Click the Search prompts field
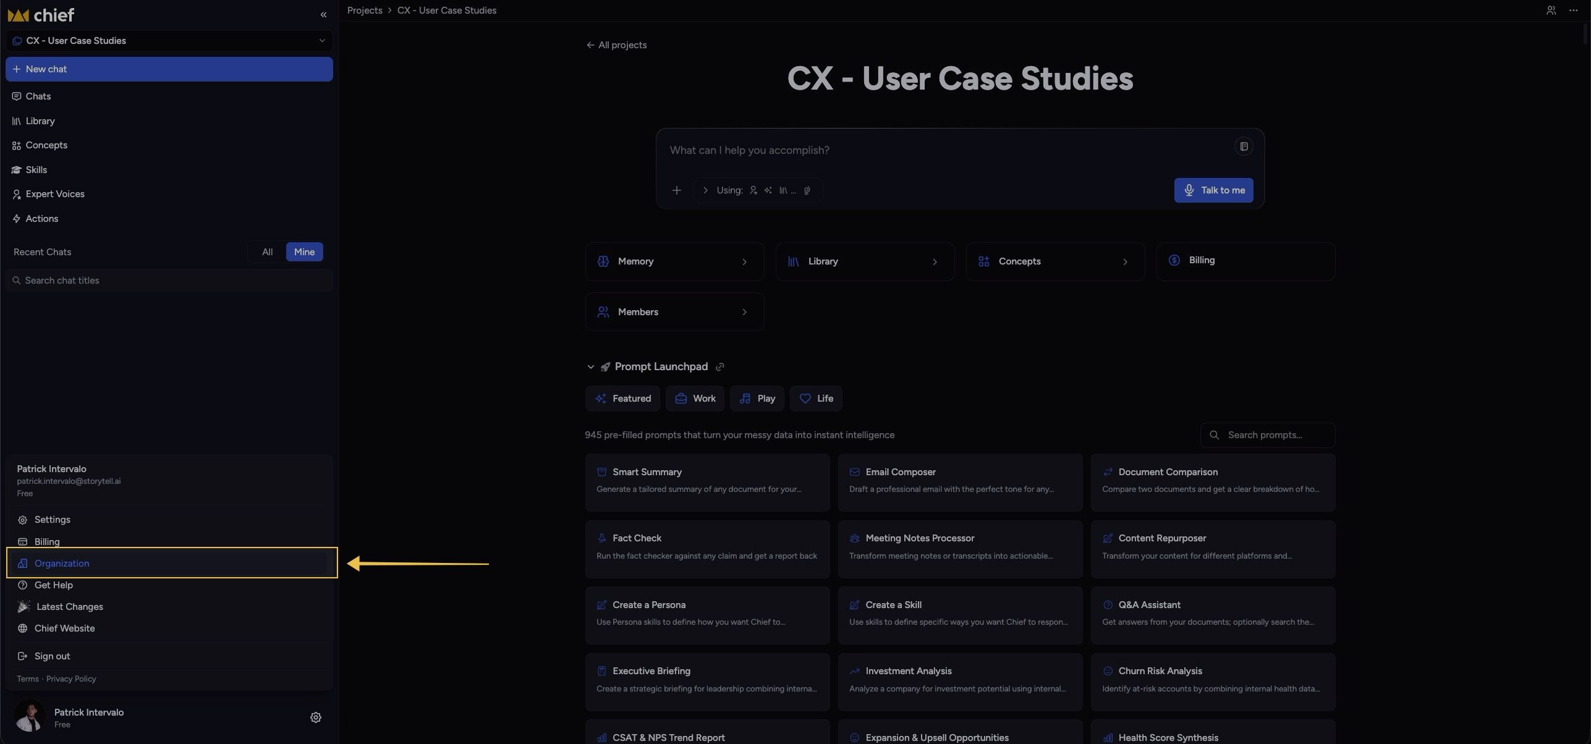The image size is (1591, 744). tap(1268, 435)
